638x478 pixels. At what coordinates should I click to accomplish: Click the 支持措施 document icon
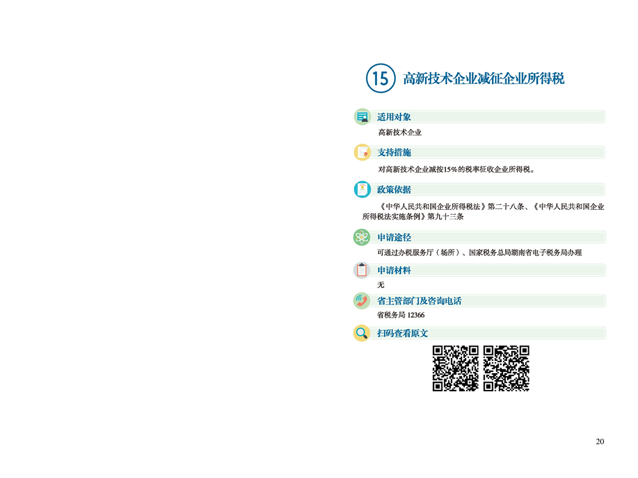(362, 153)
